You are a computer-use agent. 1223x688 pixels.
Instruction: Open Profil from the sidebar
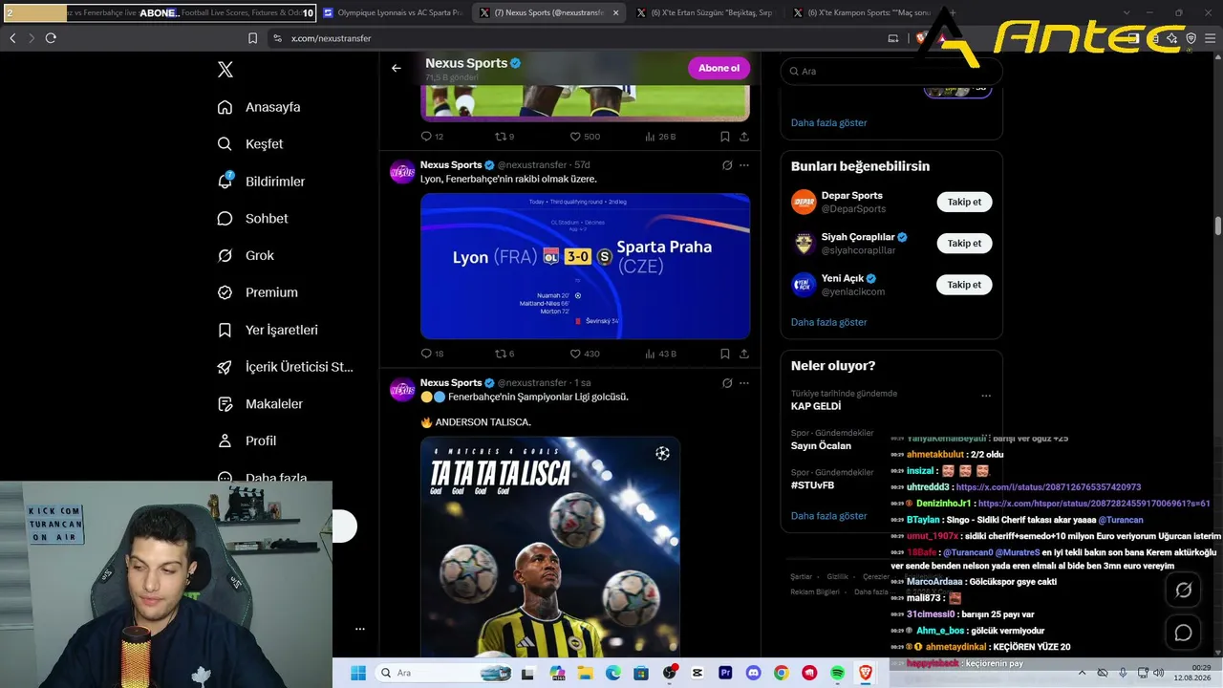[x=247, y=441]
